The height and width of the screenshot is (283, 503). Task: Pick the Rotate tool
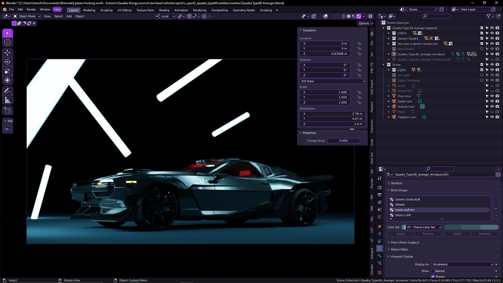[7, 62]
